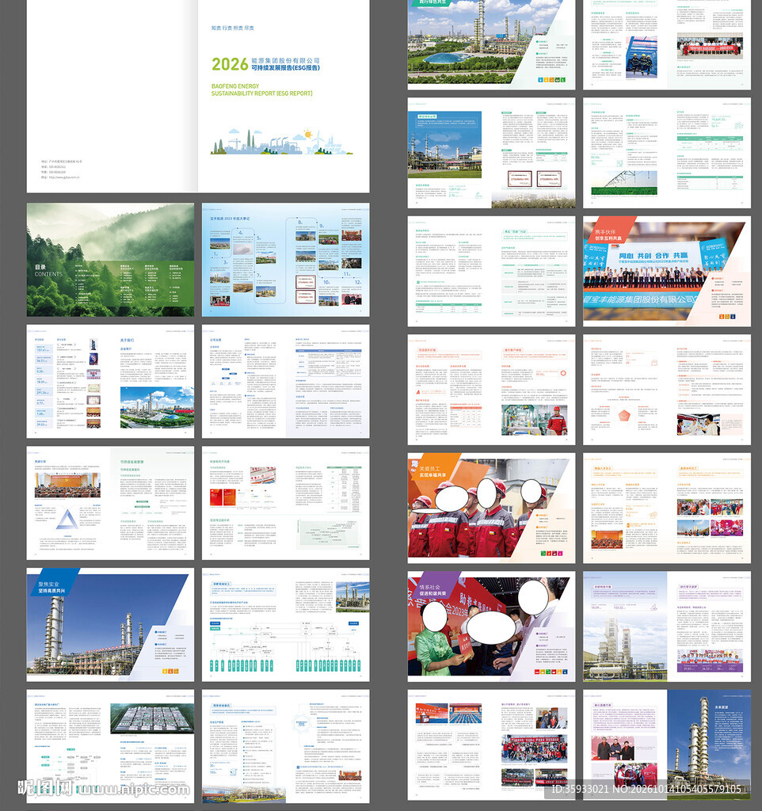Open the '宝丰能源 2023 年度大事记' timeline spread
Screen dimensions: 762x811
click(286, 260)
